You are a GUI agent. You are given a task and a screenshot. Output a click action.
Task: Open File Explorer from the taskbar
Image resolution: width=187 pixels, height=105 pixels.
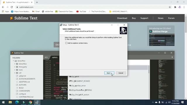point(10,102)
